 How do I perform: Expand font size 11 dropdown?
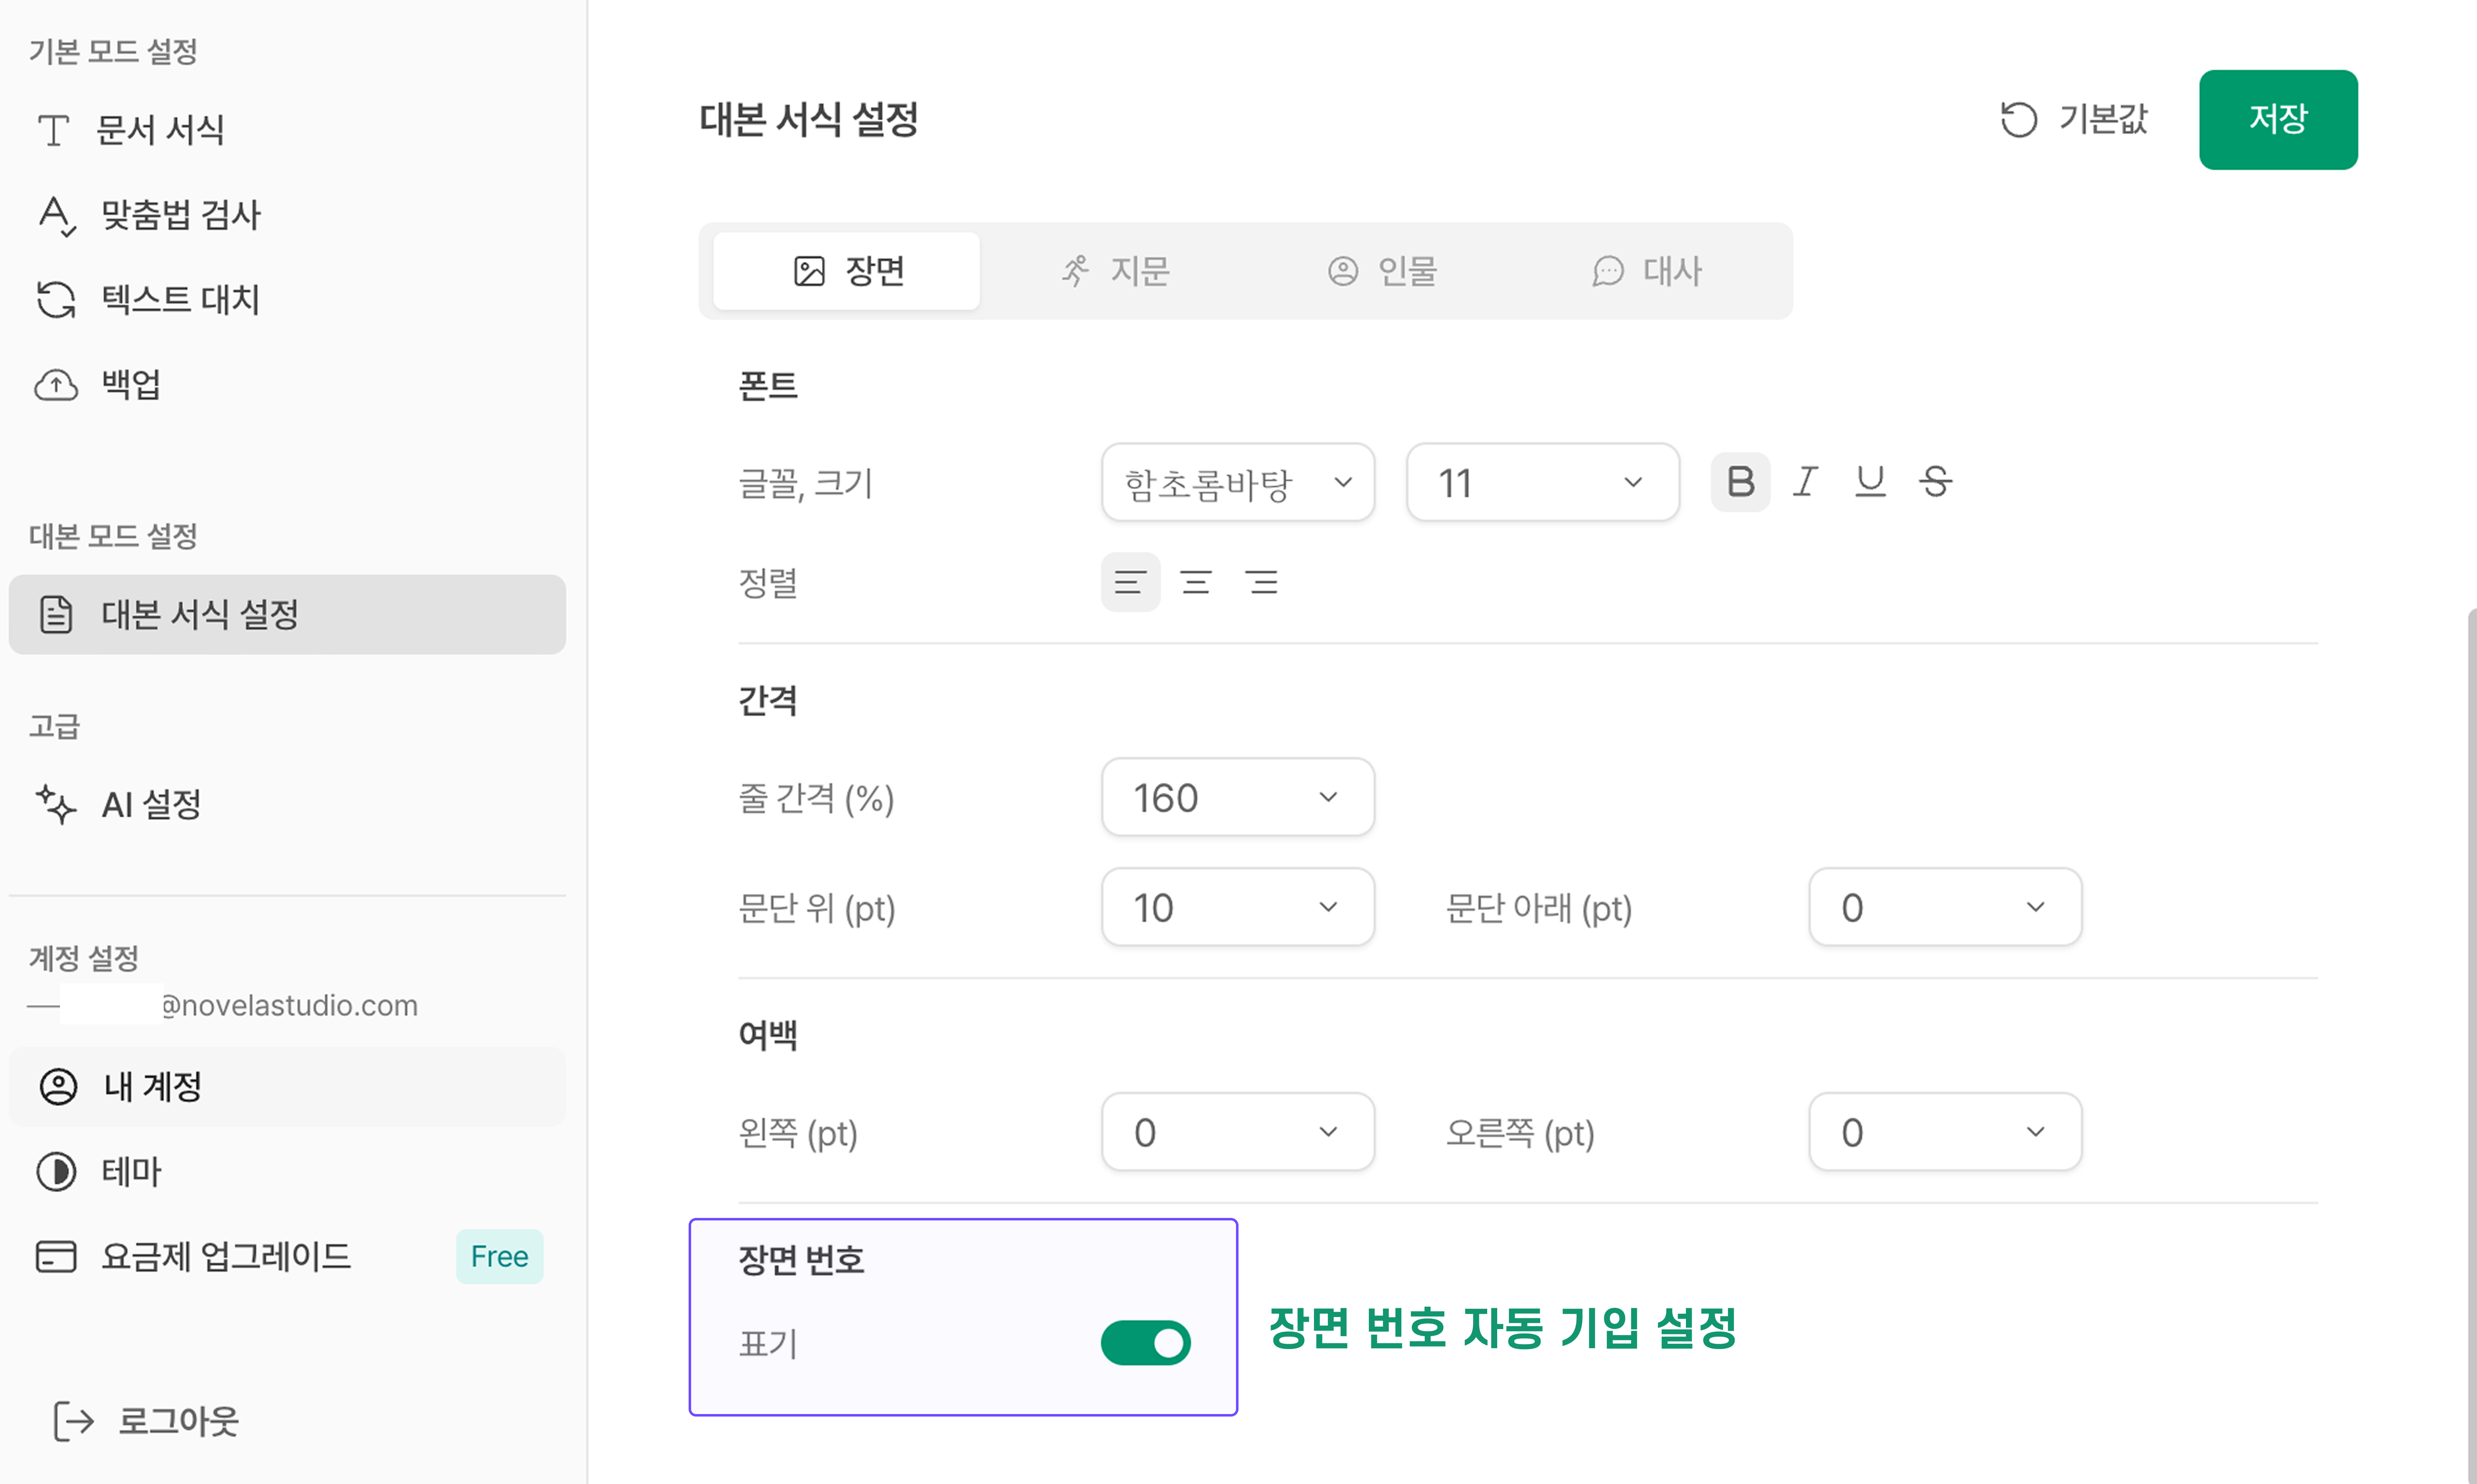coord(1542,483)
